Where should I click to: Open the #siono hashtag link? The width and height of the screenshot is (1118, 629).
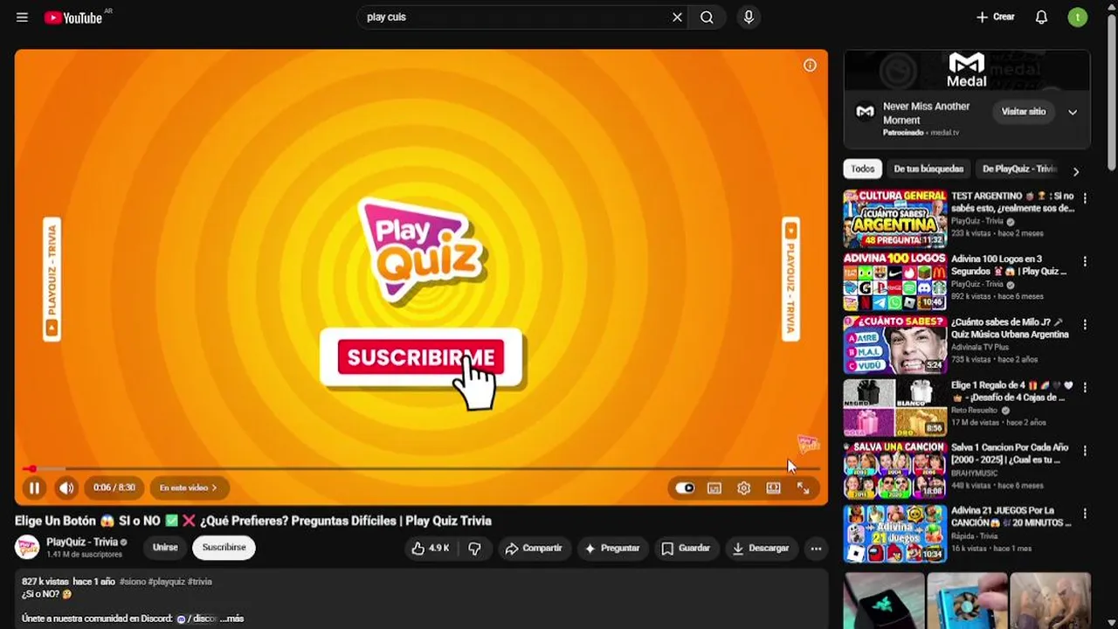132,582
